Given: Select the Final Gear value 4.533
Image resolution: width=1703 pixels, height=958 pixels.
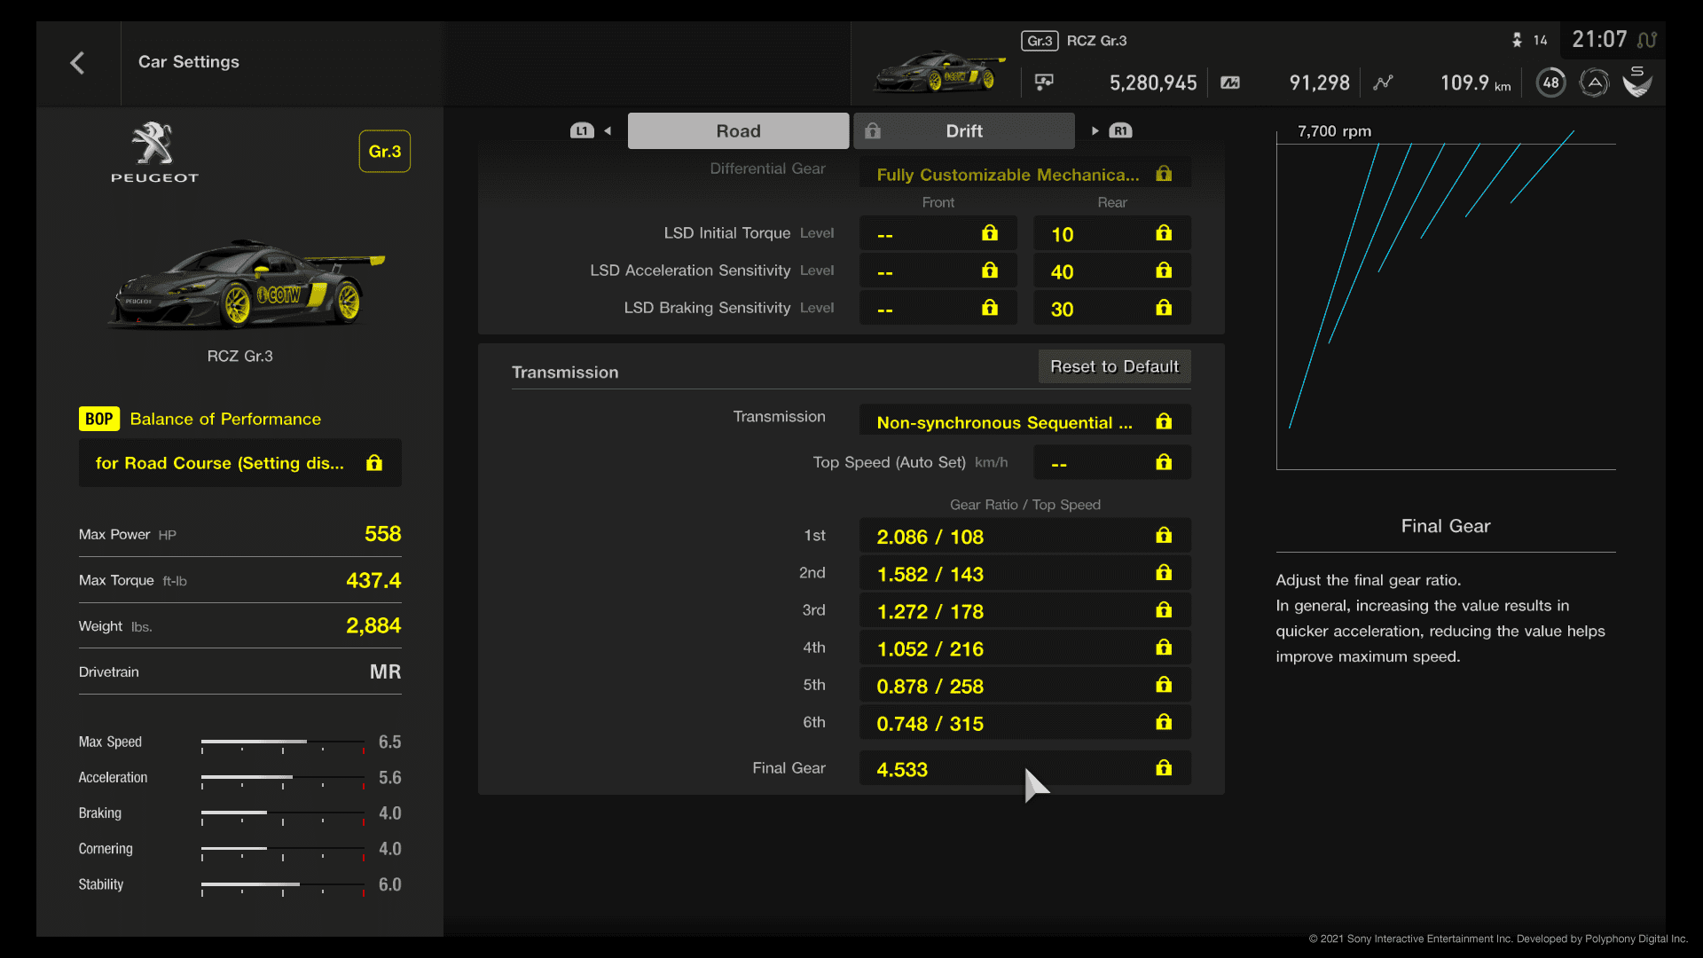Looking at the screenshot, I should pyautogui.click(x=1024, y=768).
